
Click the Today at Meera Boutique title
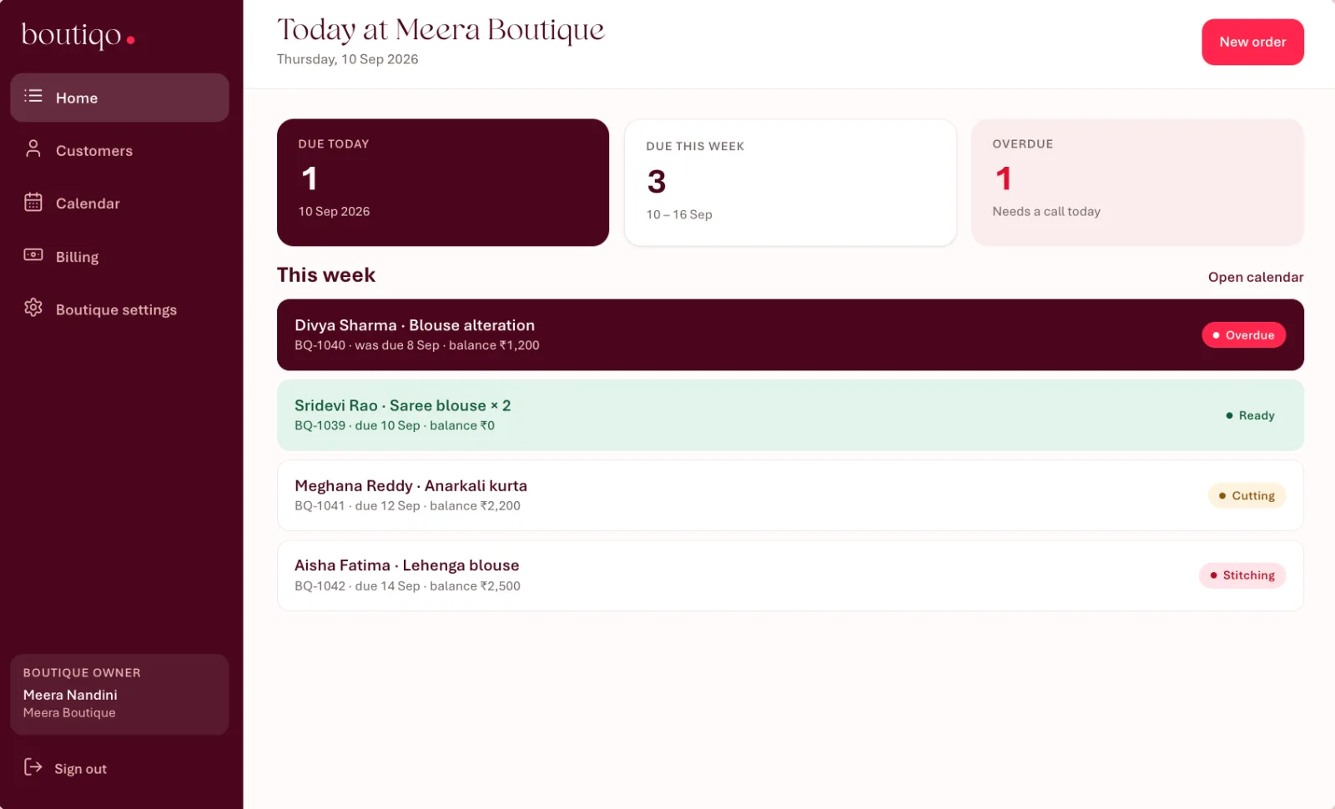[441, 29]
